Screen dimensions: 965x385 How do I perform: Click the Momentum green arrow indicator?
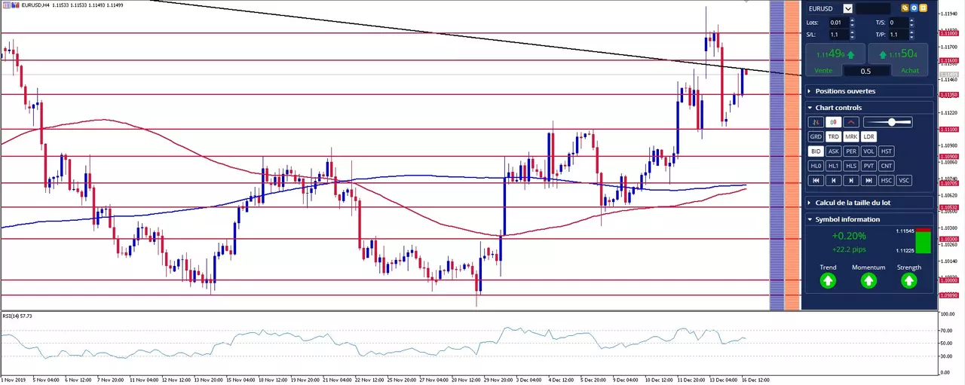(868, 281)
